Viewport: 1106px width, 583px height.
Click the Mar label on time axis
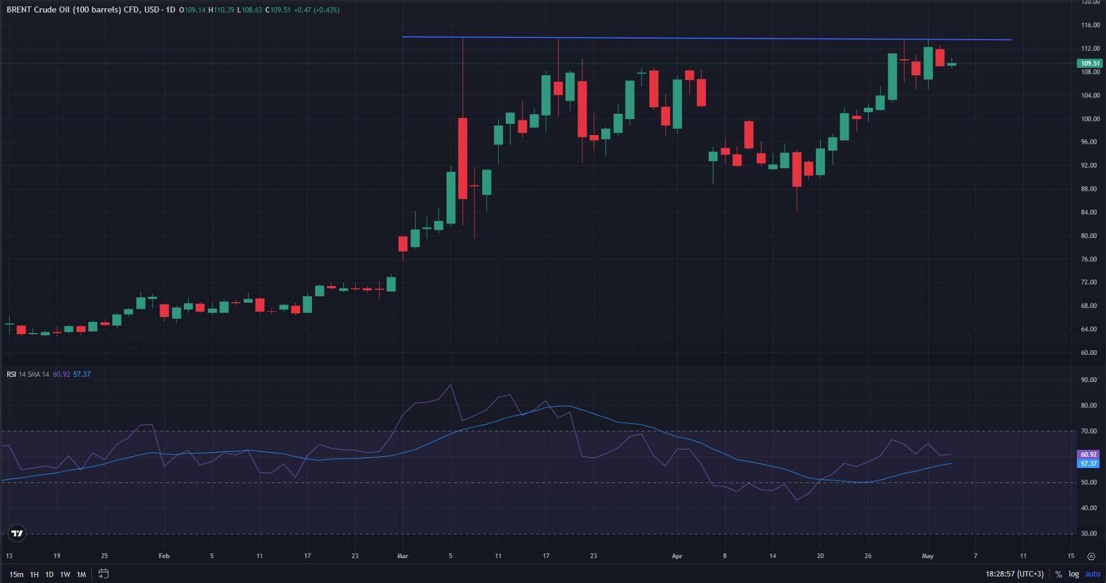point(403,556)
